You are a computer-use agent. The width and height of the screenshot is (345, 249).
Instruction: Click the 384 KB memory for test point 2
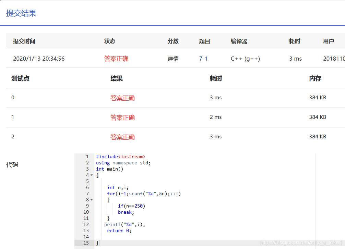(318, 137)
